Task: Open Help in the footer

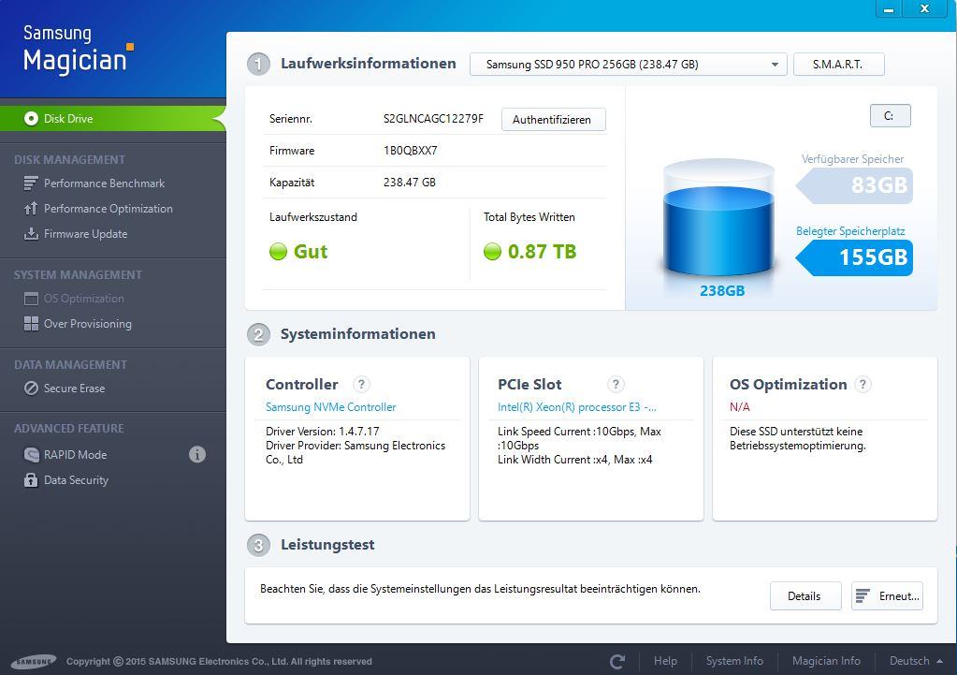Action: click(665, 661)
